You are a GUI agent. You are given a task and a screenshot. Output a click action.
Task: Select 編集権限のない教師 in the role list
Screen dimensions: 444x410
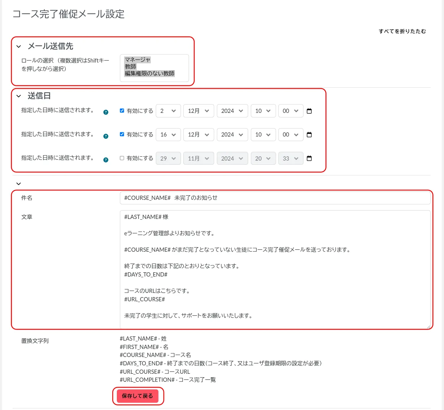click(150, 73)
